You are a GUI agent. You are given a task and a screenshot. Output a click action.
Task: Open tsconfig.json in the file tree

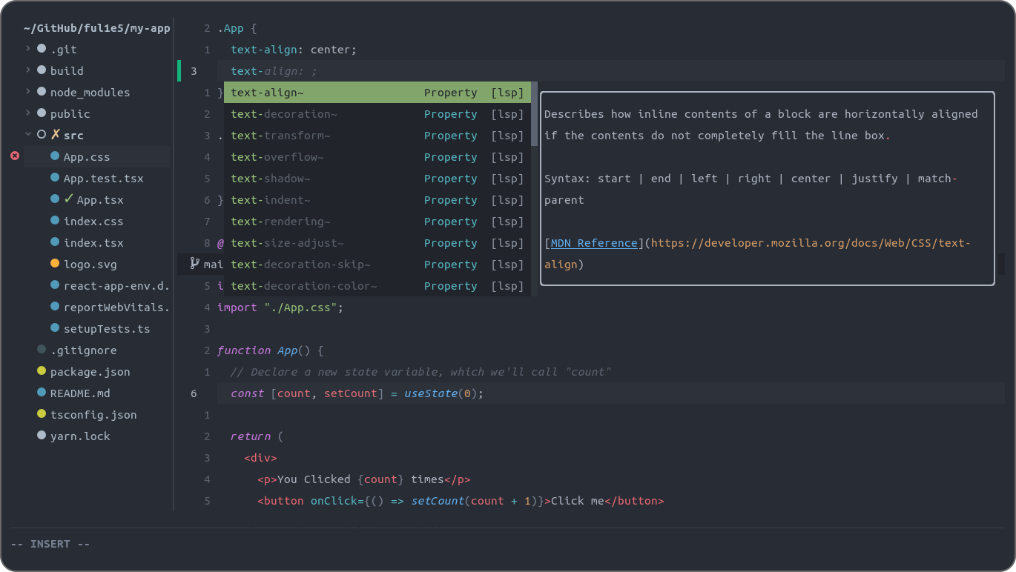pos(93,415)
